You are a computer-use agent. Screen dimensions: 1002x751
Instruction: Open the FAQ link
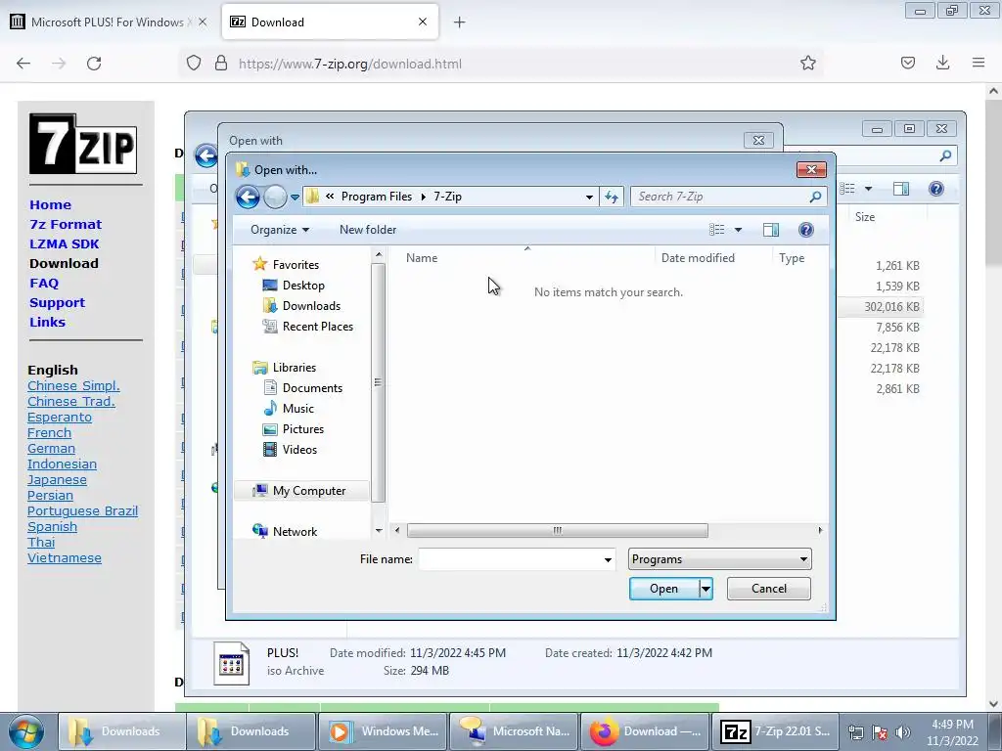click(x=43, y=284)
